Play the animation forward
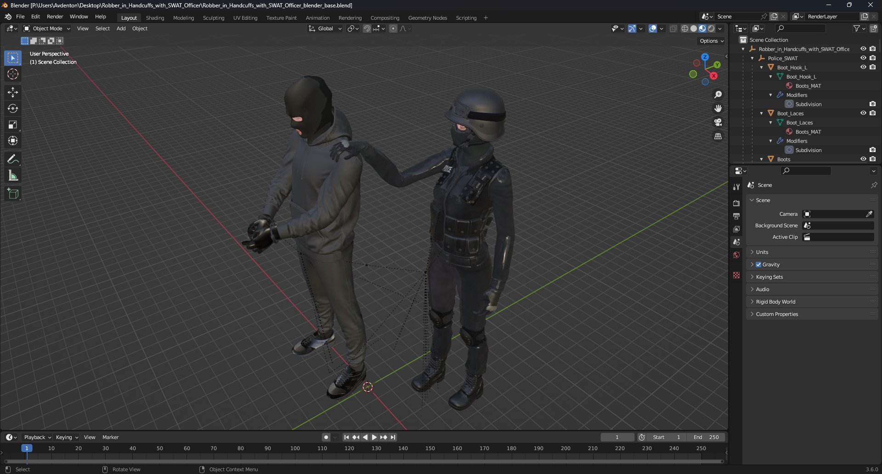The width and height of the screenshot is (882, 474). tap(374, 437)
